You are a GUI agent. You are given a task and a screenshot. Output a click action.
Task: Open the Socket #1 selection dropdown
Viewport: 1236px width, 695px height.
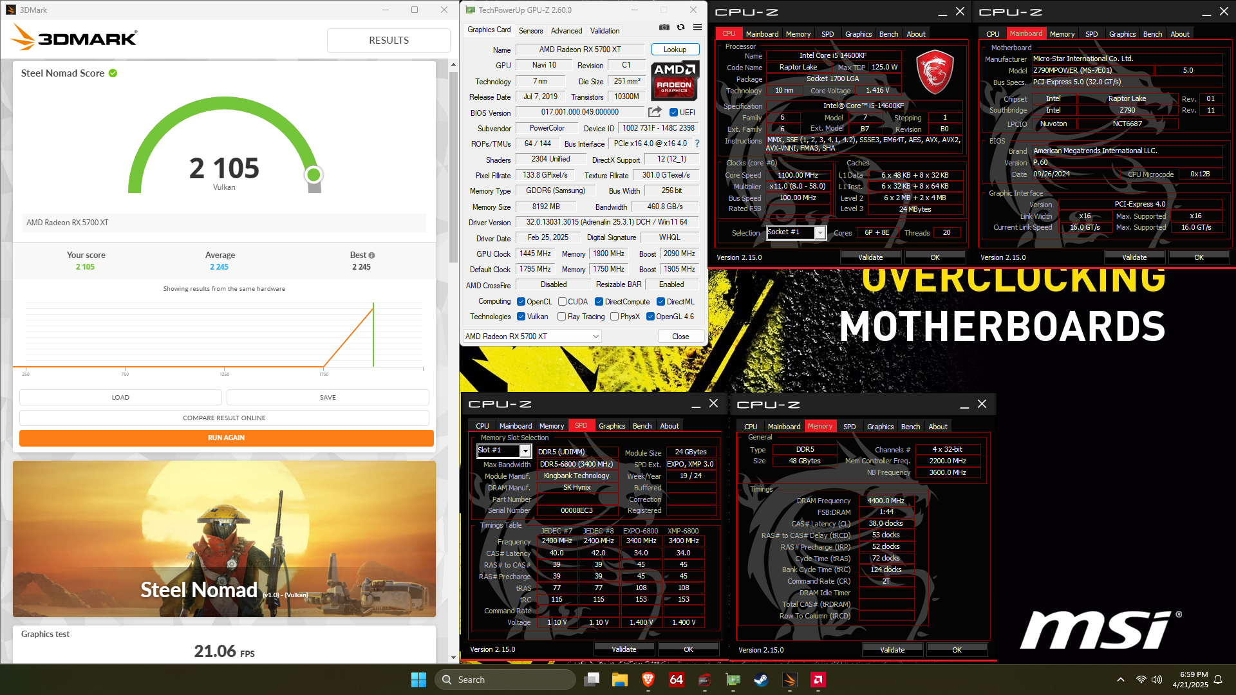tap(796, 233)
